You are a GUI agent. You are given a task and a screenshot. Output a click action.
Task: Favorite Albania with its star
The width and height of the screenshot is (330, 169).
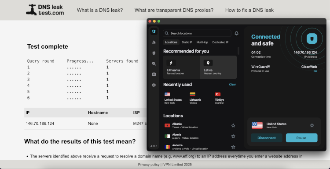point(233,126)
